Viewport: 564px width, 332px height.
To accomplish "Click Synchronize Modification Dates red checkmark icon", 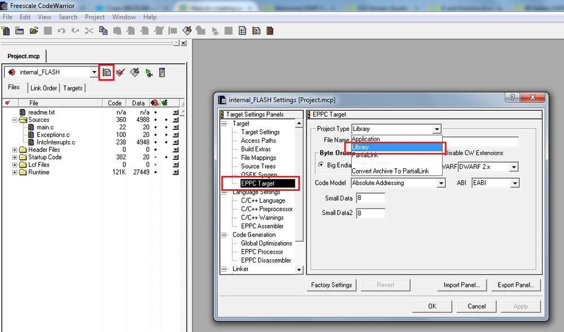I will coord(120,73).
